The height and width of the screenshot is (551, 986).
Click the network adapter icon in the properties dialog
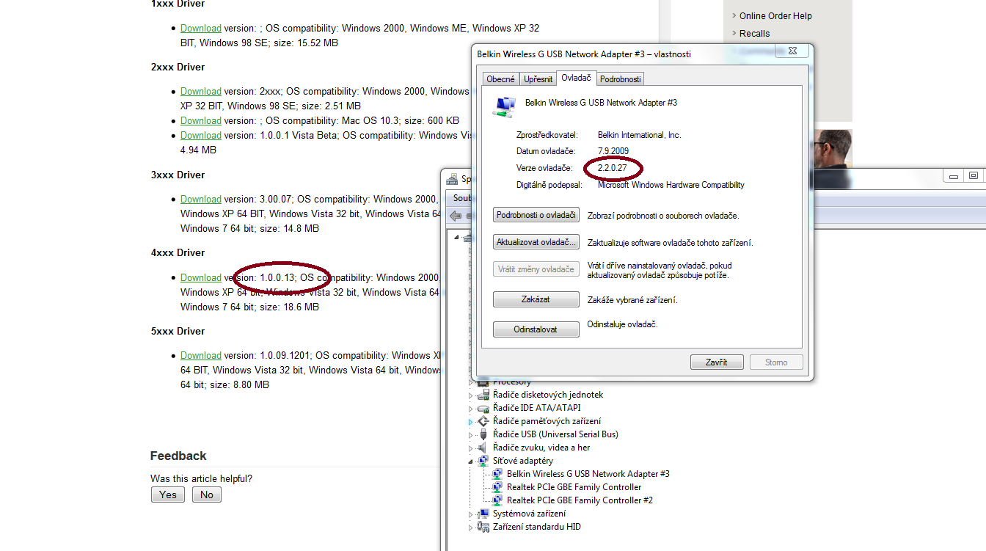point(505,106)
